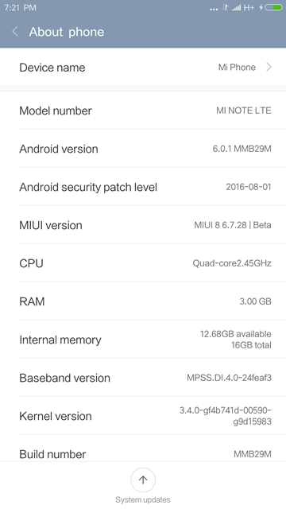Open Device name chevron
286x509 pixels.
(x=269, y=67)
